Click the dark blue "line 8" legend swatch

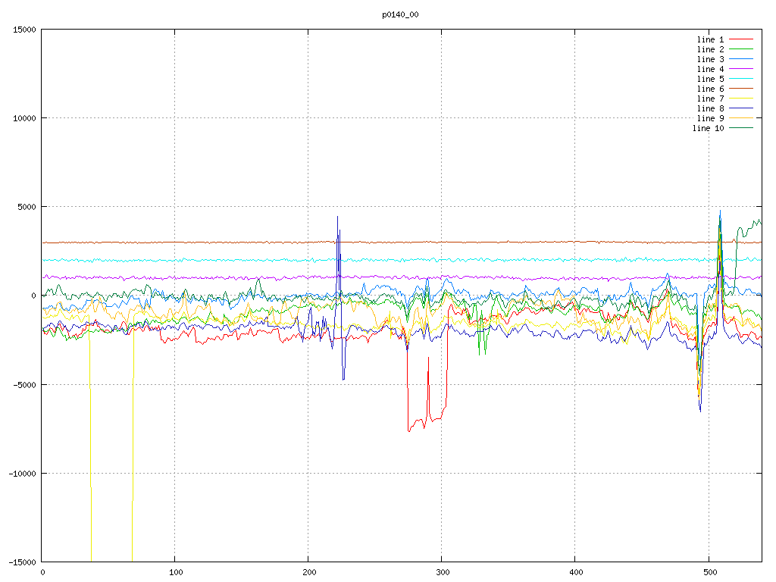(741, 108)
